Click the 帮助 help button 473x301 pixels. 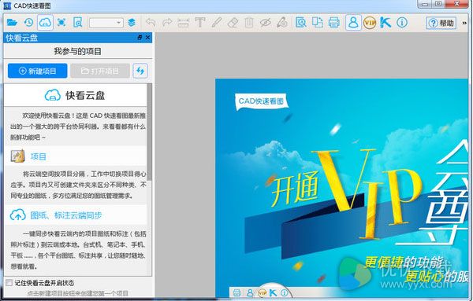click(441, 23)
